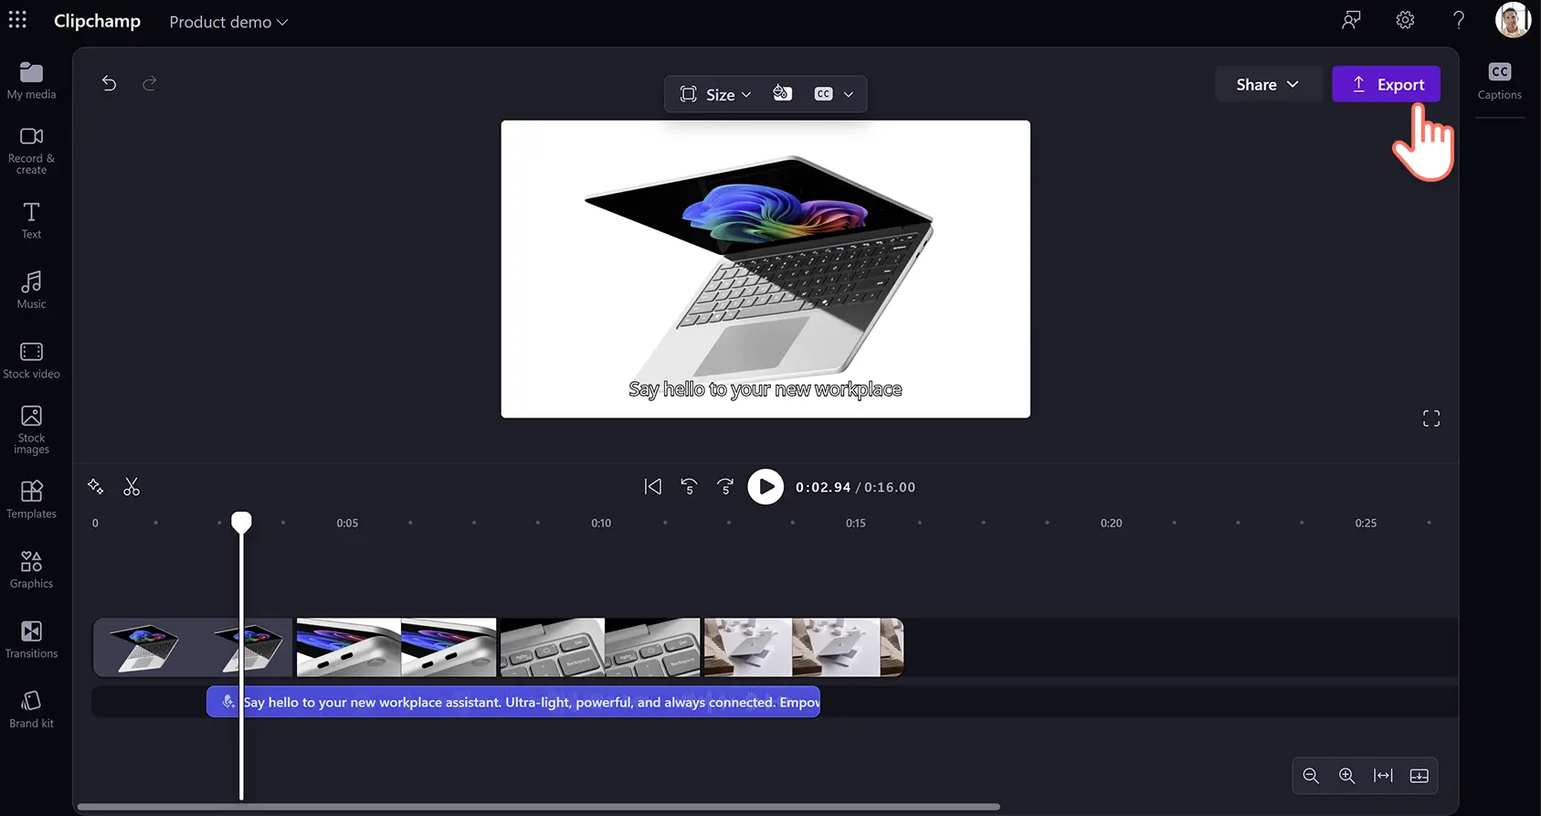1541x816 pixels.
Task: Click the 0:10 mark on timeline ruler
Action: [601, 523]
